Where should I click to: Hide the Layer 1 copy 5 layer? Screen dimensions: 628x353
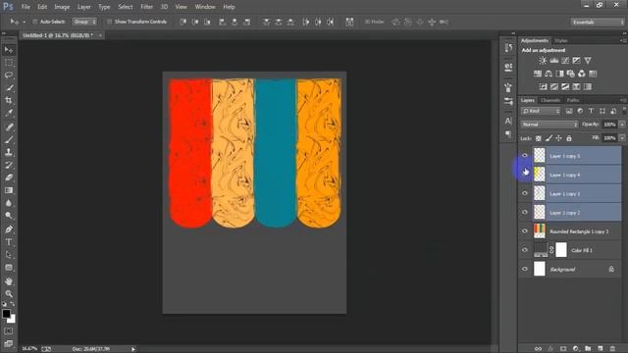525,155
